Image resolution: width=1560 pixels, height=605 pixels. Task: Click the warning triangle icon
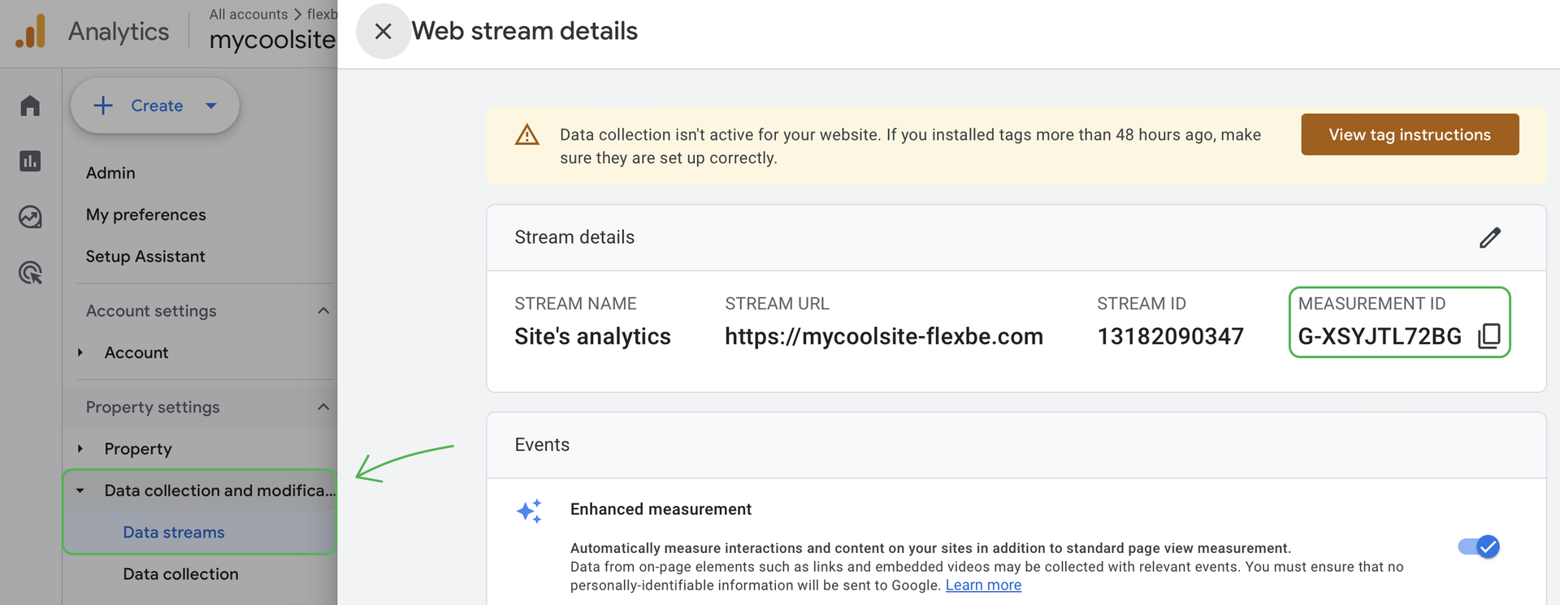(527, 135)
